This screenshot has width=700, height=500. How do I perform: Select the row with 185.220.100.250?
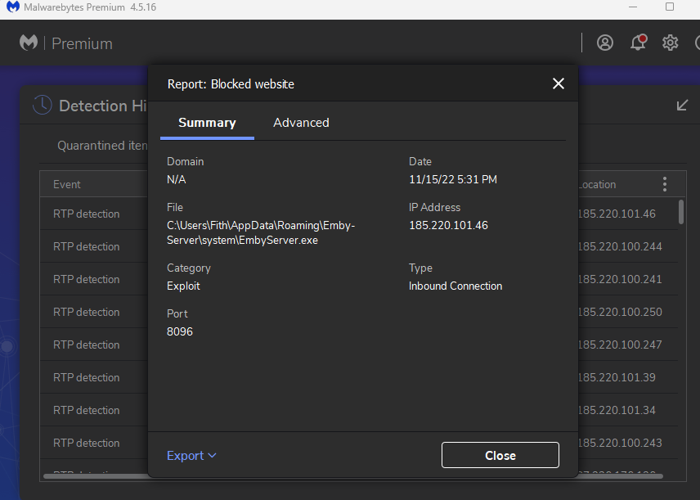pyautogui.click(x=359, y=312)
